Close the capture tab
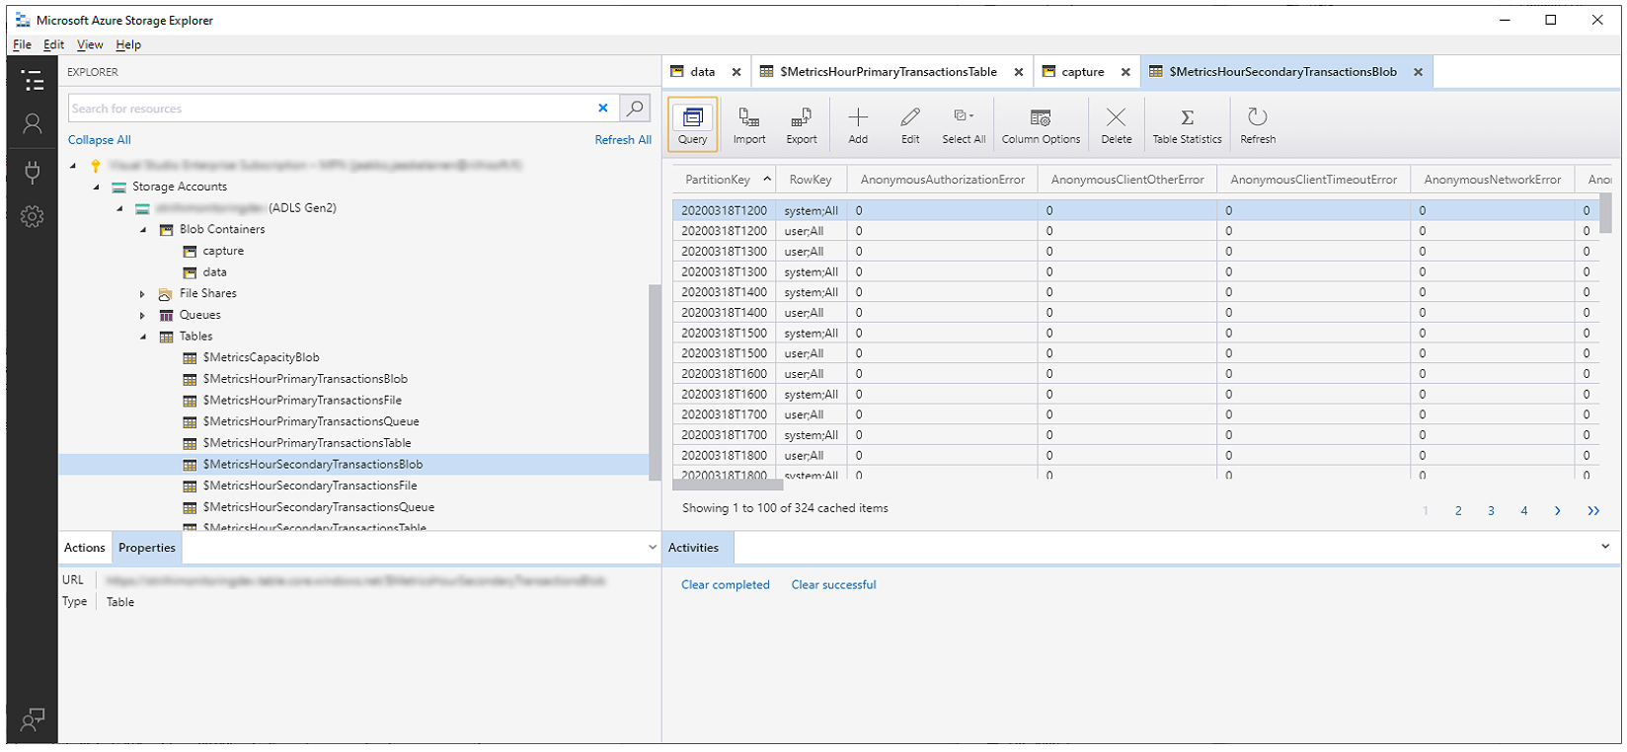Screen dimensions: 1627x752 pos(1125,72)
